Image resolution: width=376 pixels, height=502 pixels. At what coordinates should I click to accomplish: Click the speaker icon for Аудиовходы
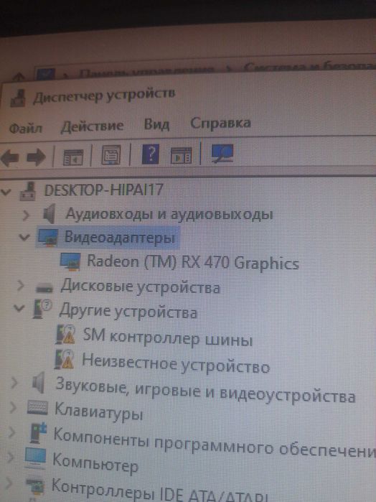click(x=49, y=214)
